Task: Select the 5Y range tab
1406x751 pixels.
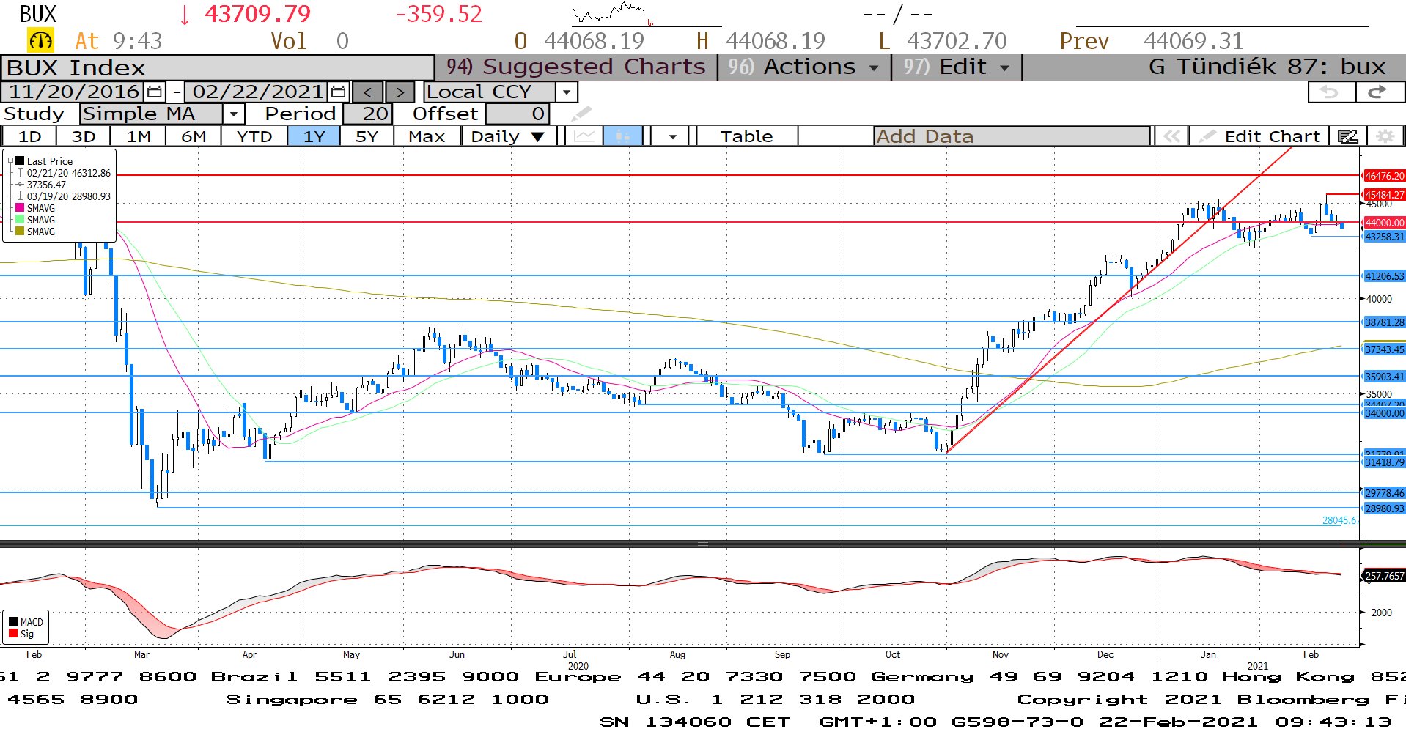Action: coord(367,136)
